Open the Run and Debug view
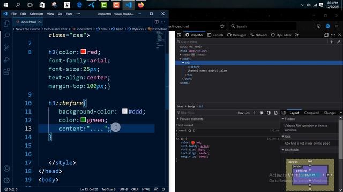Image resolution: width=343 pixels, height=192 pixels. click(x=6, y=59)
